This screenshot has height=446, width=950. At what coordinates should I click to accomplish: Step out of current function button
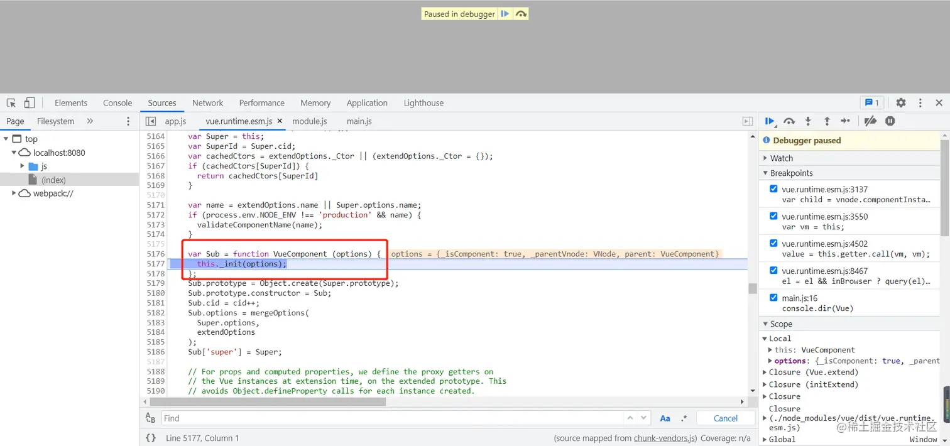(x=827, y=121)
